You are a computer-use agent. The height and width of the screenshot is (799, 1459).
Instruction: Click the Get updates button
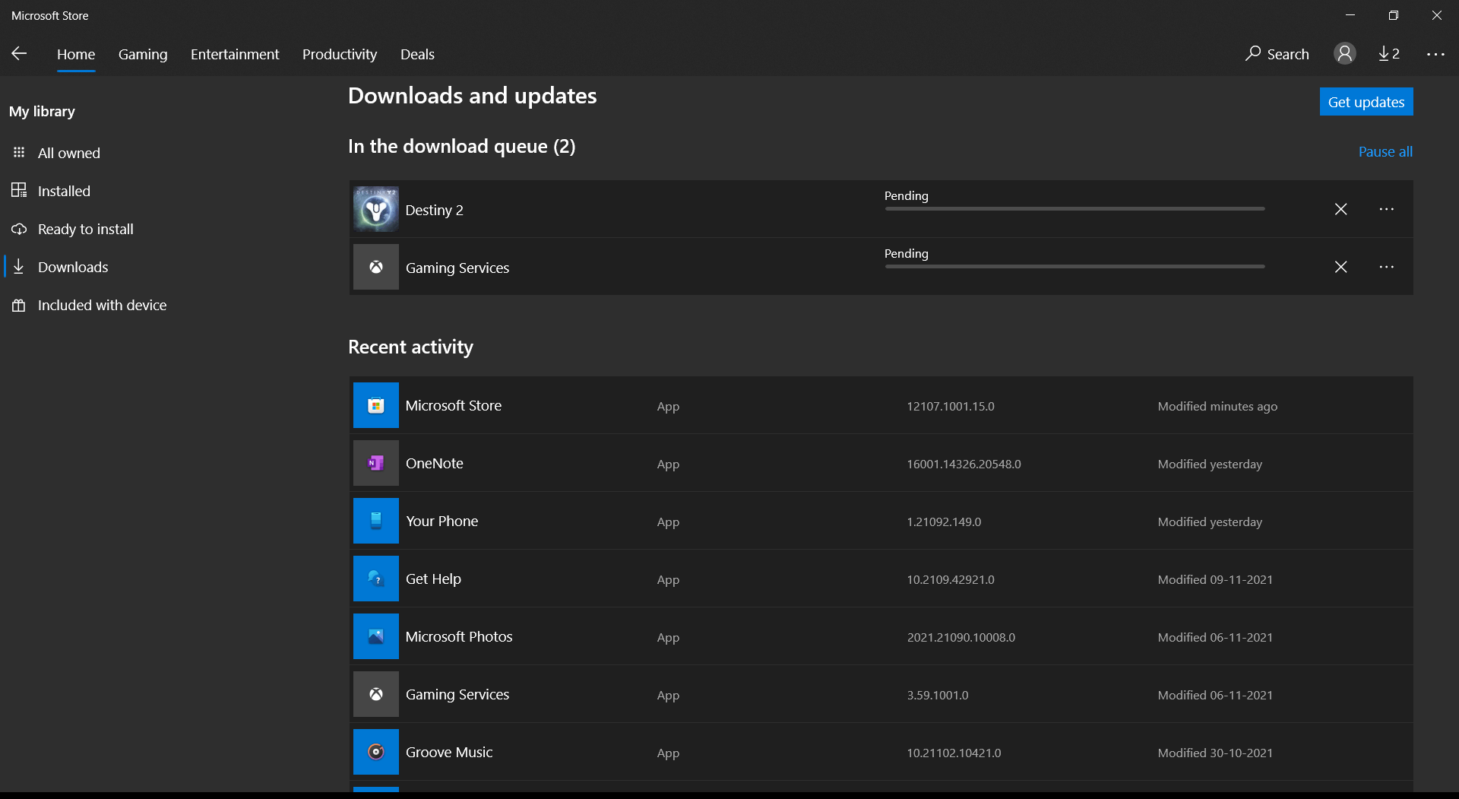click(x=1366, y=102)
